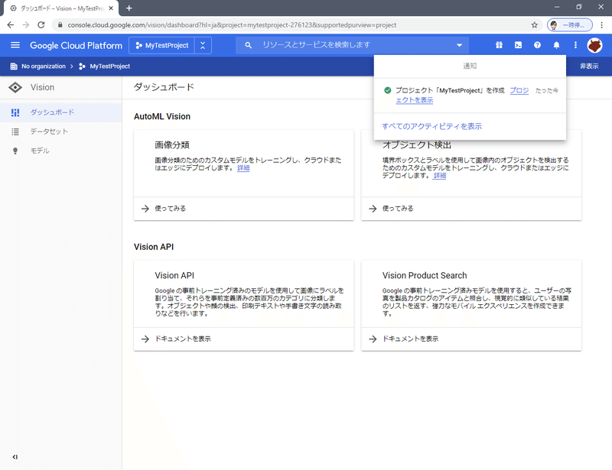Image resolution: width=612 pixels, height=470 pixels.
Task: Click the pin icon beside MyTestProject selector
Action: coord(203,46)
